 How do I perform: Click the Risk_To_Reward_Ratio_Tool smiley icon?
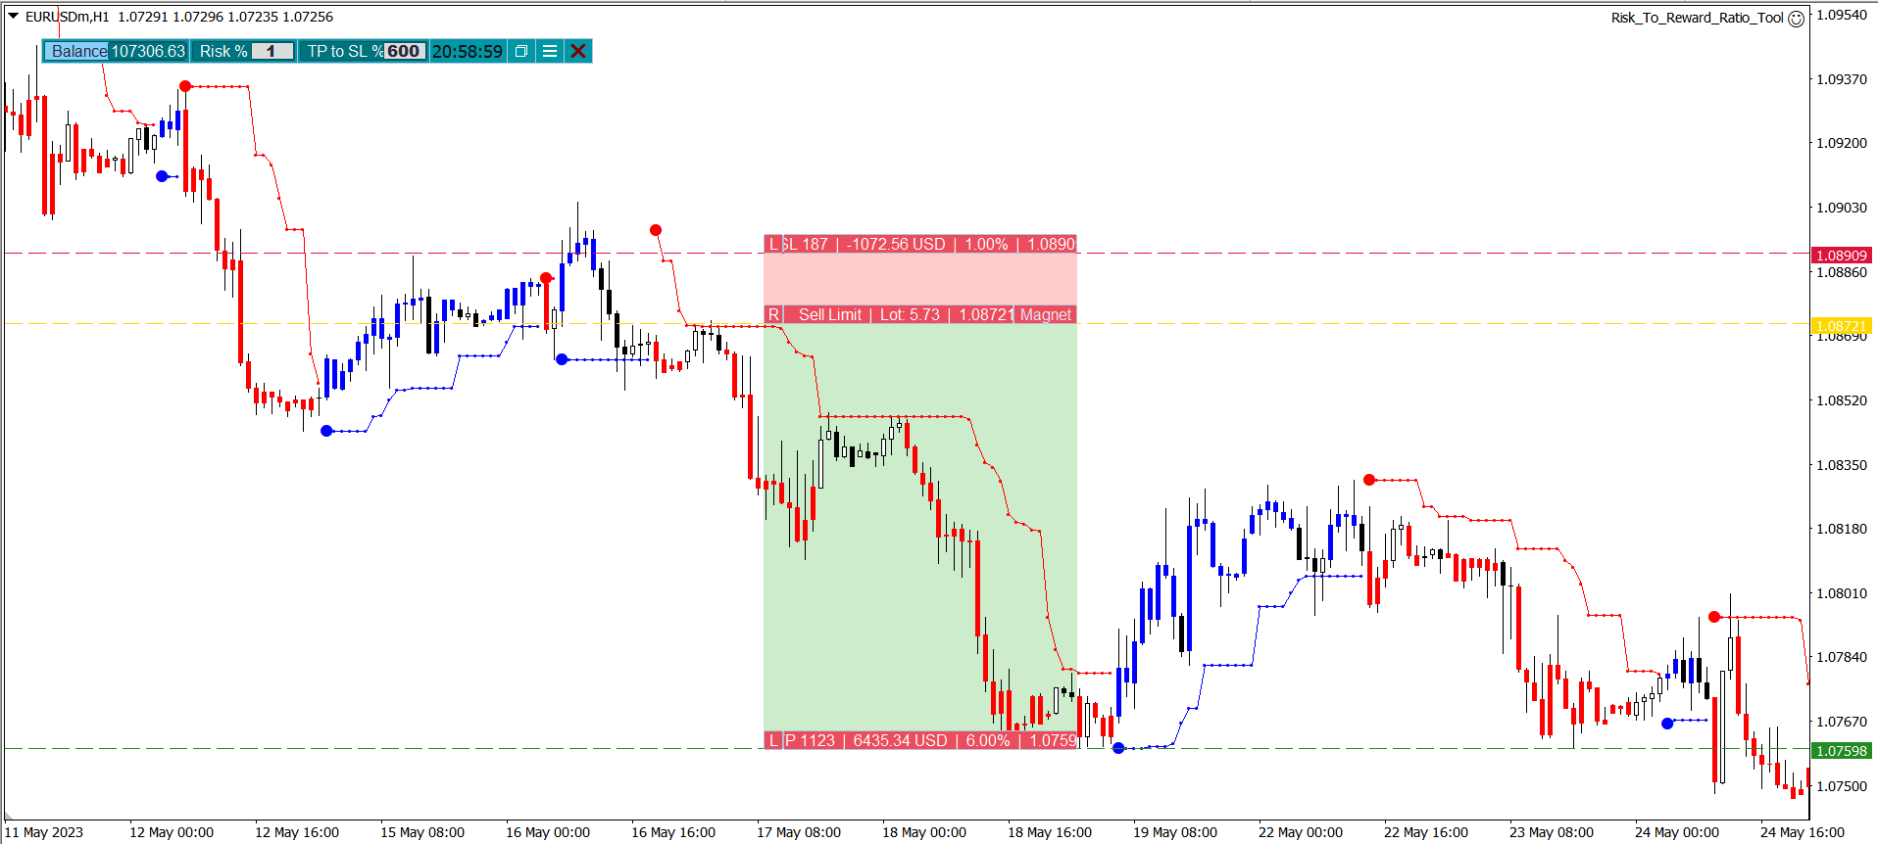[x=1796, y=19]
